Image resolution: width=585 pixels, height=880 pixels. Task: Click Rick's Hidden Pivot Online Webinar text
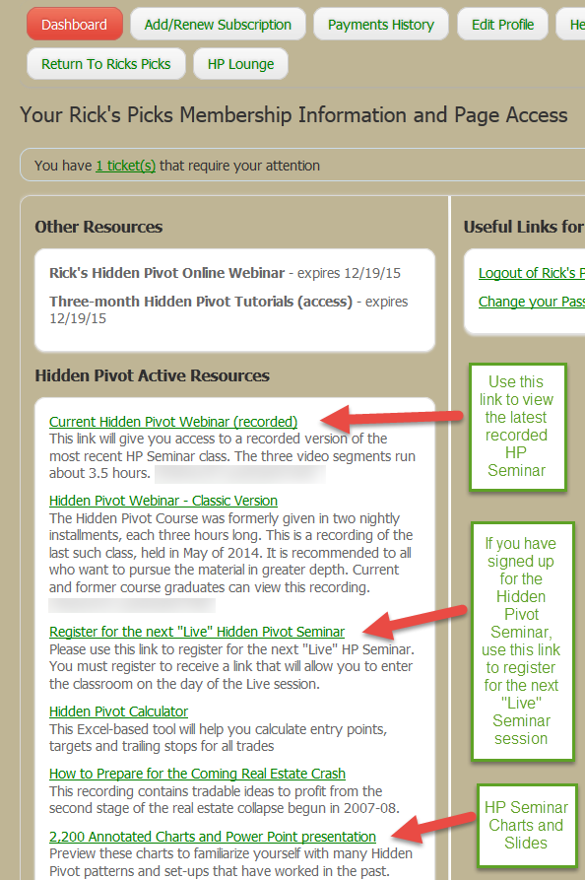click(x=167, y=273)
